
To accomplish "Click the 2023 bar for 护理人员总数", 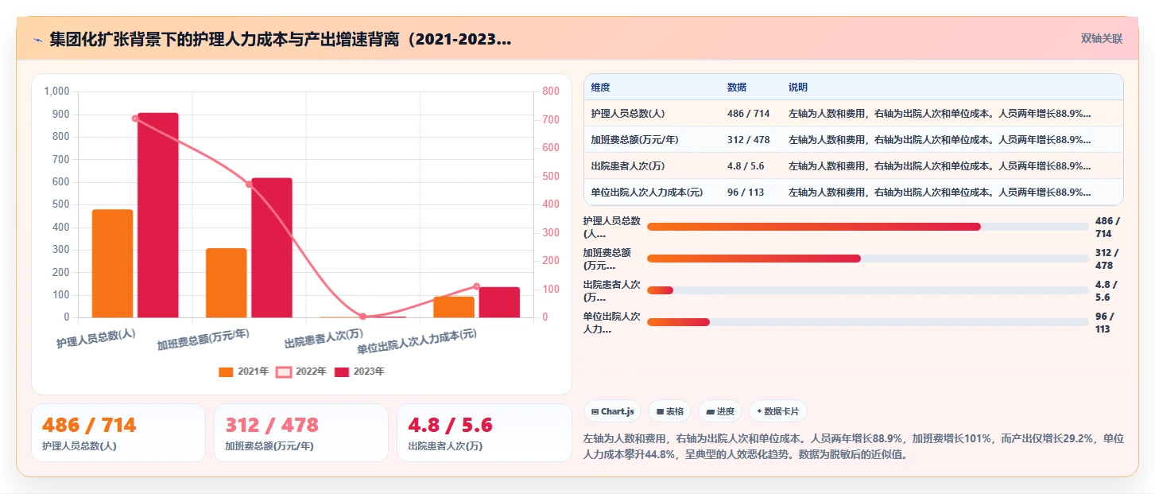I will [x=158, y=216].
